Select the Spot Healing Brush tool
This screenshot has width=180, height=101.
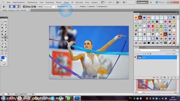pos(2,31)
